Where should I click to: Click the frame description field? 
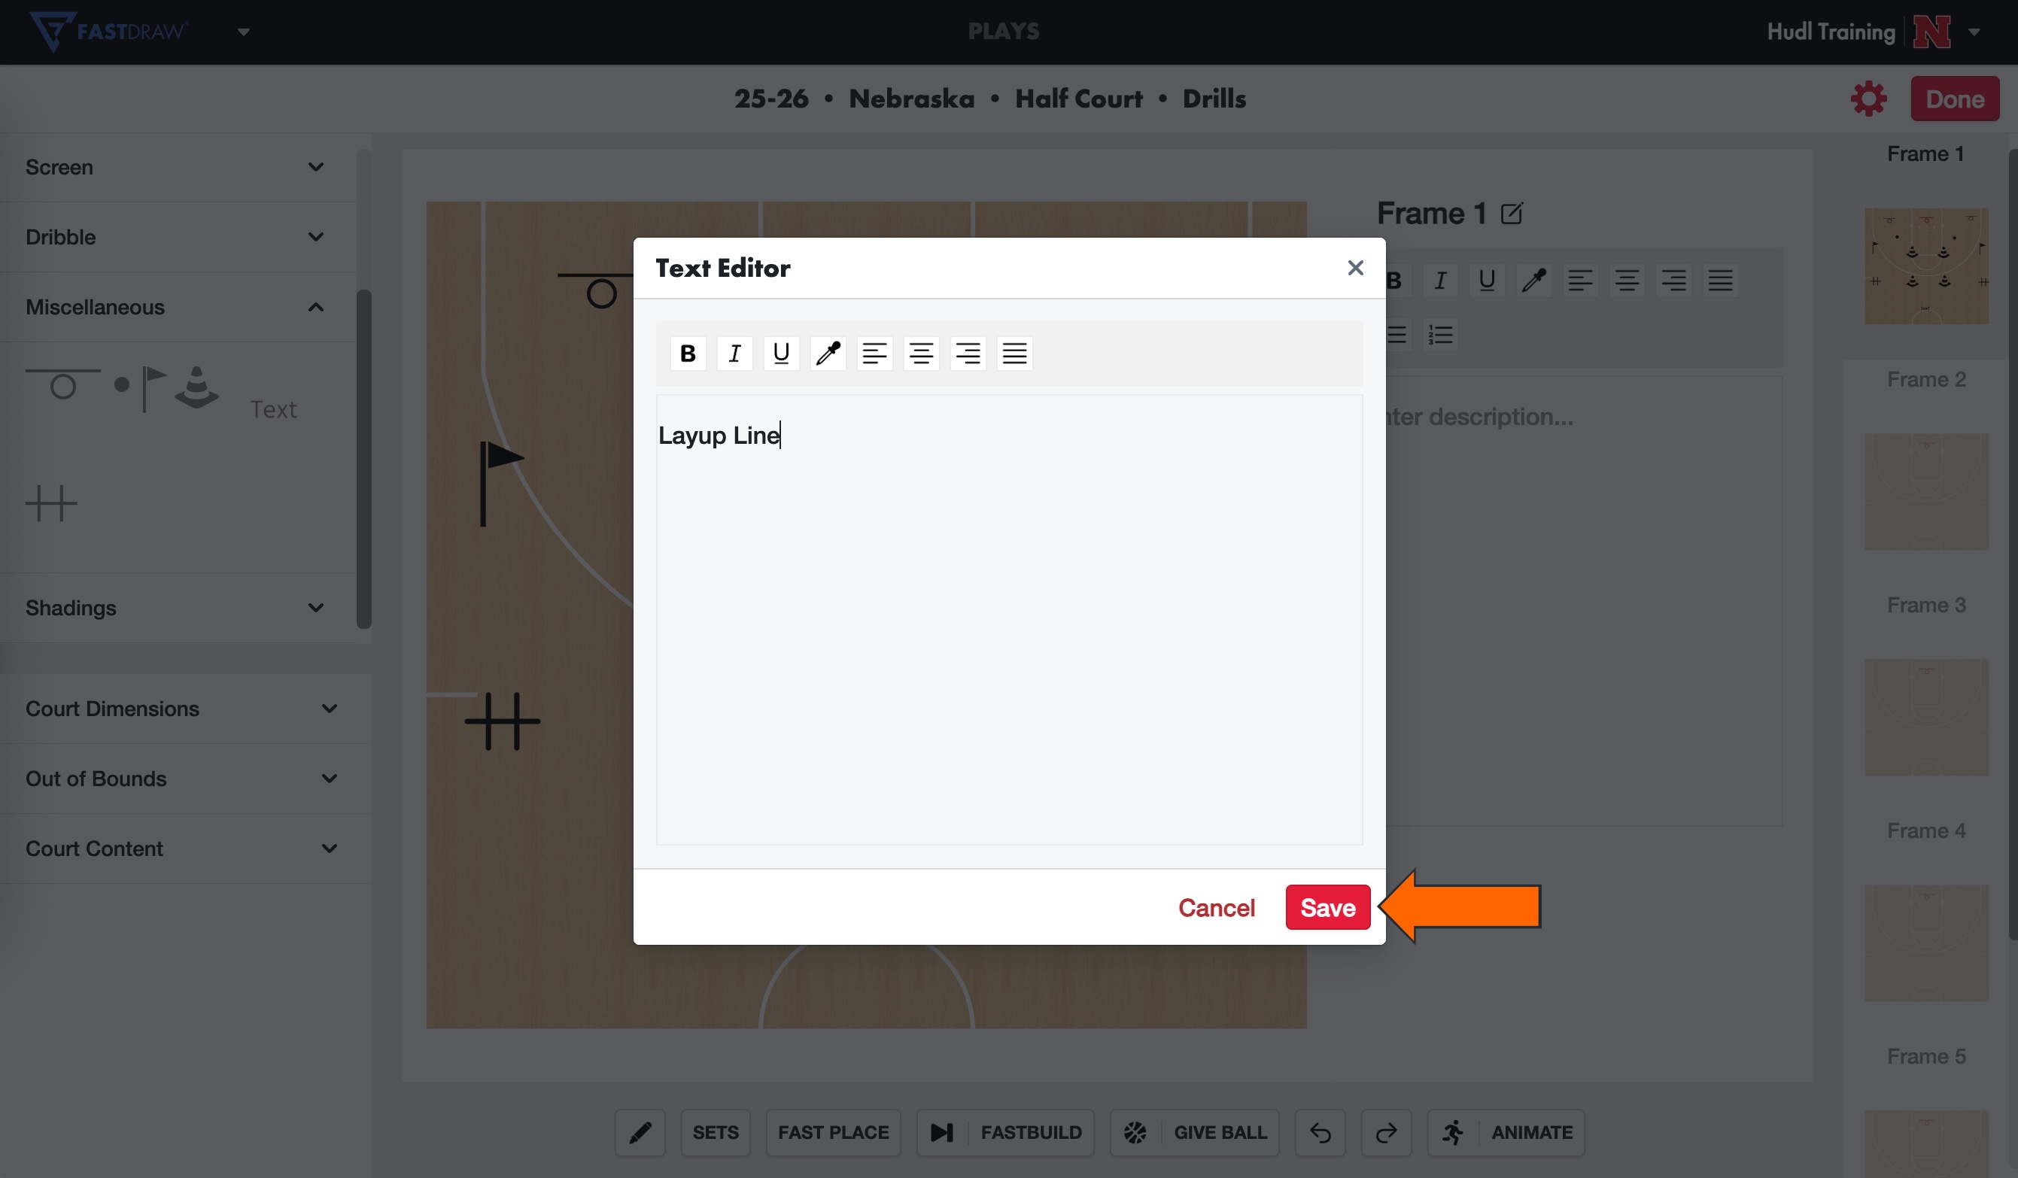click(1584, 600)
